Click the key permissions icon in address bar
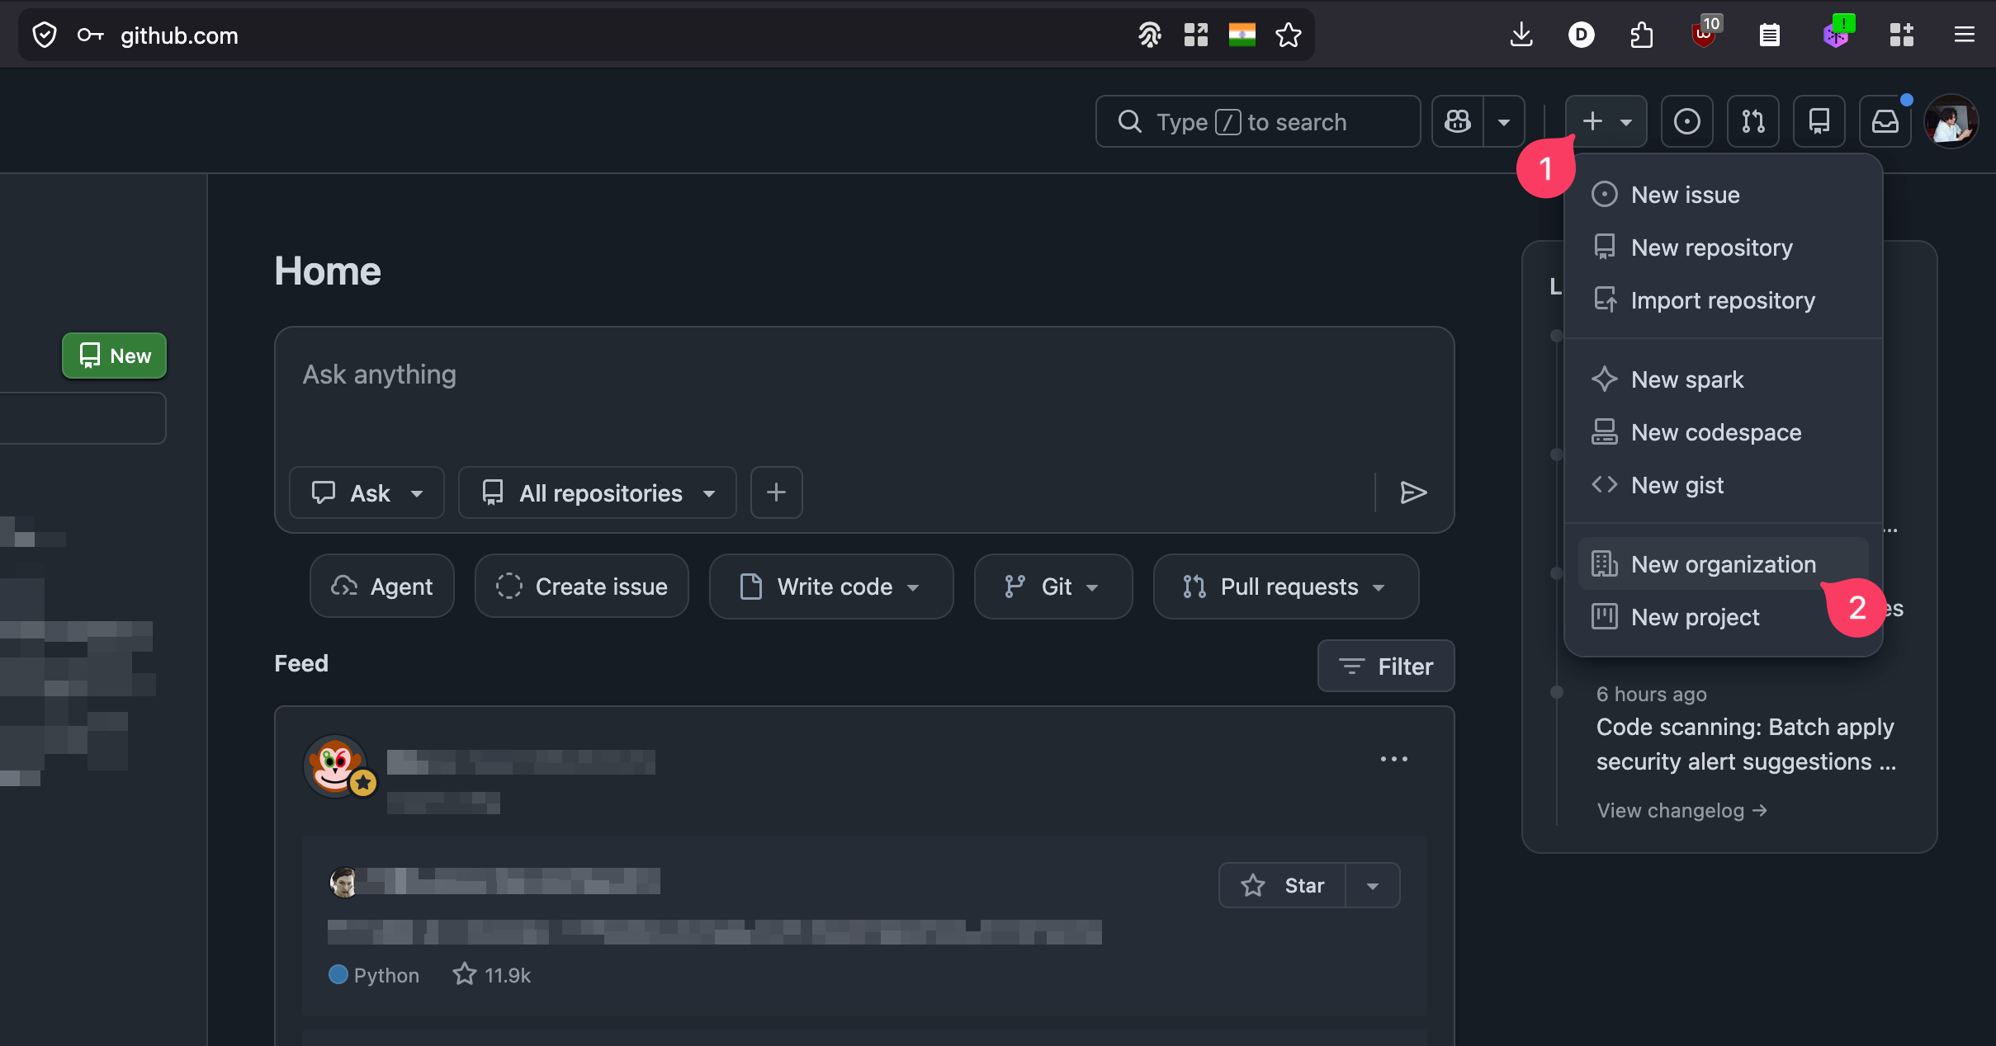 pos(90,35)
